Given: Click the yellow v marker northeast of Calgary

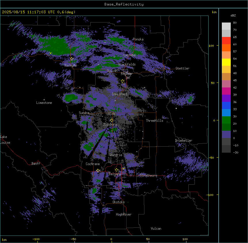Looking at the screenshot, I should click(x=123, y=169).
